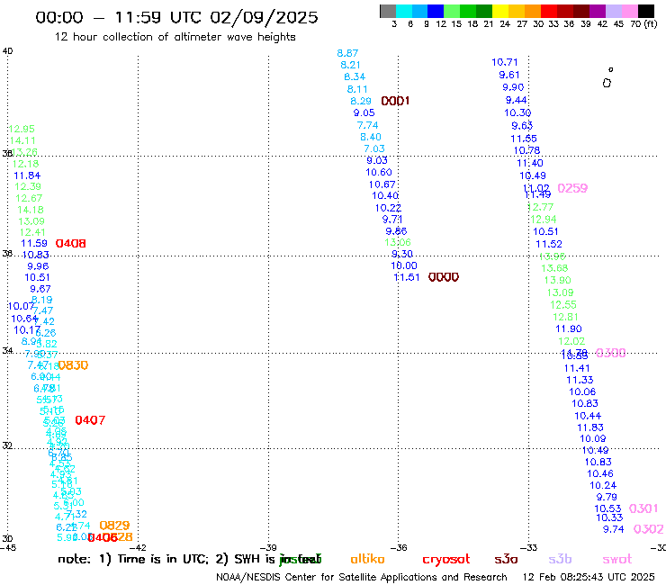Click the swot time marker 0301
Screen dimensions: 666x585
[643, 508]
